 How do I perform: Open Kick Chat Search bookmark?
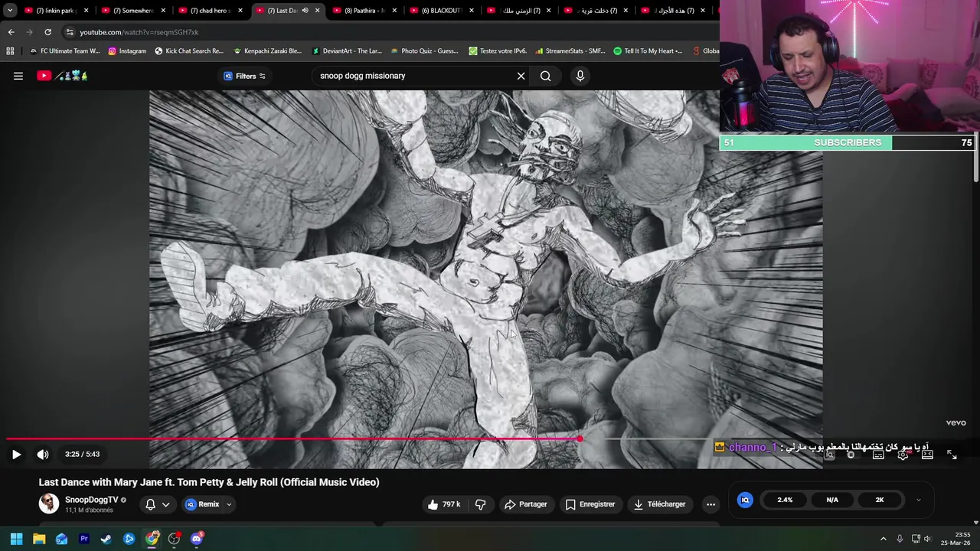(x=189, y=51)
